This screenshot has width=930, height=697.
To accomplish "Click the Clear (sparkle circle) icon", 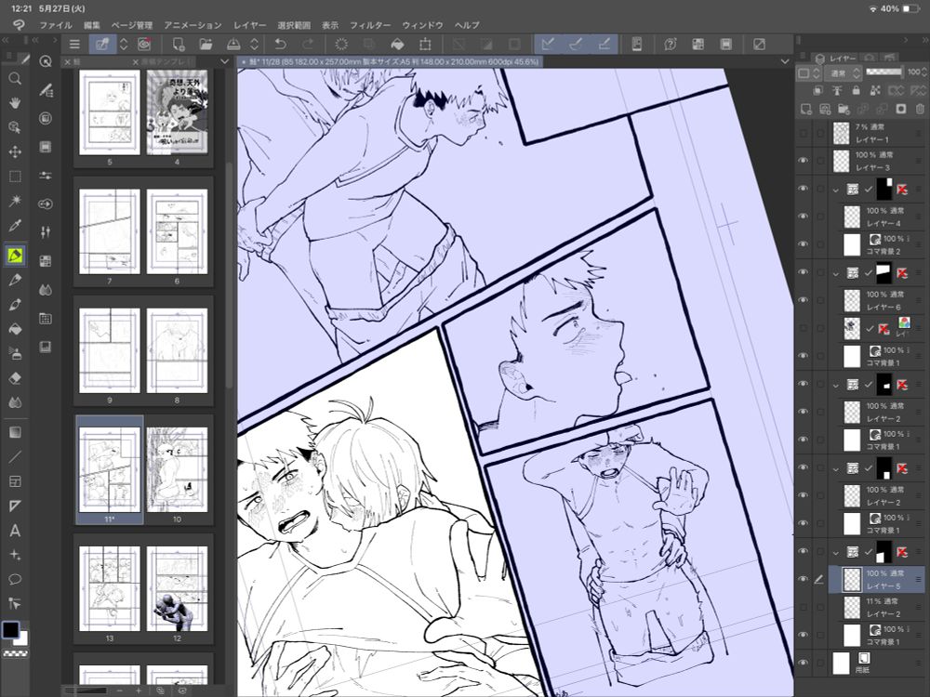I will [341, 45].
